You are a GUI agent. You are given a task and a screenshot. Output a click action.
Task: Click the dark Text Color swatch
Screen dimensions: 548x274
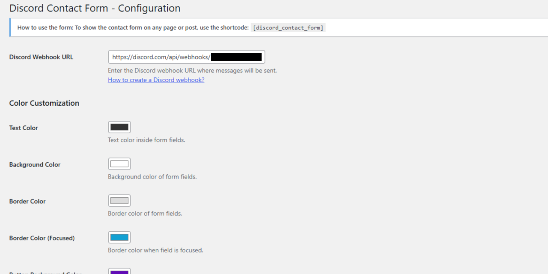tap(119, 127)
